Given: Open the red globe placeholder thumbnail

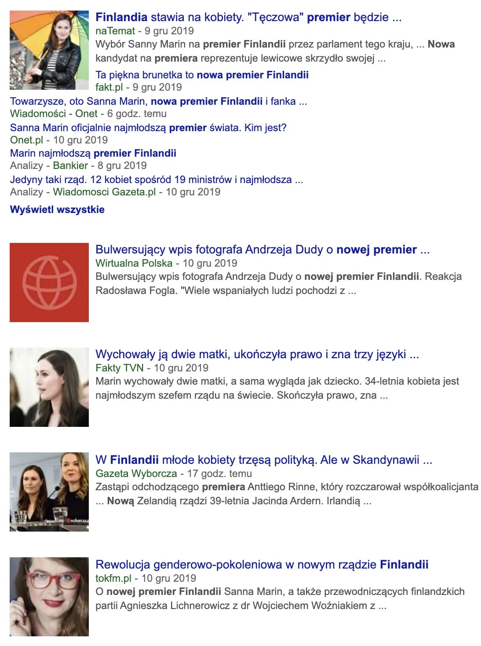Looking at the screenshot, I should (x=49, y=282).
